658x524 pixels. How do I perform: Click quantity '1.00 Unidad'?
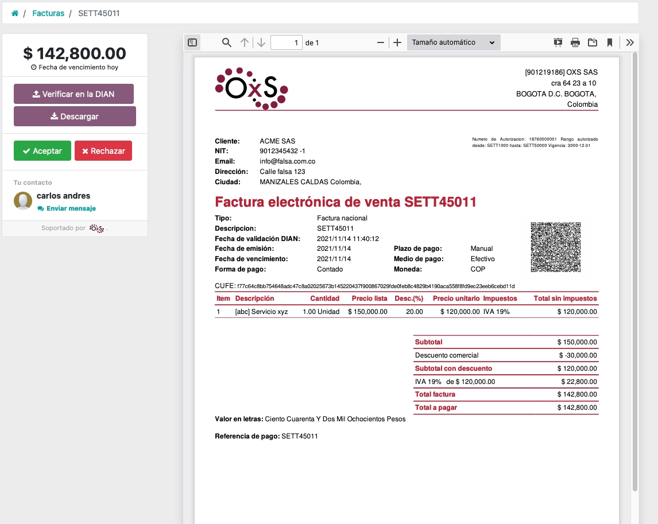[321, 312]
